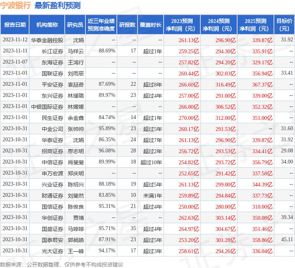Image resolution: width=295 pixels, height=268 pixels.
Task: Select the 研究员 column header
Action: click(x=75, y=25)
